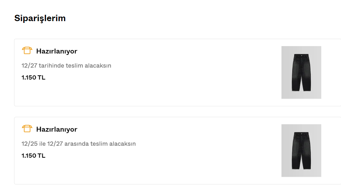Select the '12/27 tarihinde teslim alacaksın' delivery text
The width and height of the screenshot is (341, 195).
(x=66, y=65)
